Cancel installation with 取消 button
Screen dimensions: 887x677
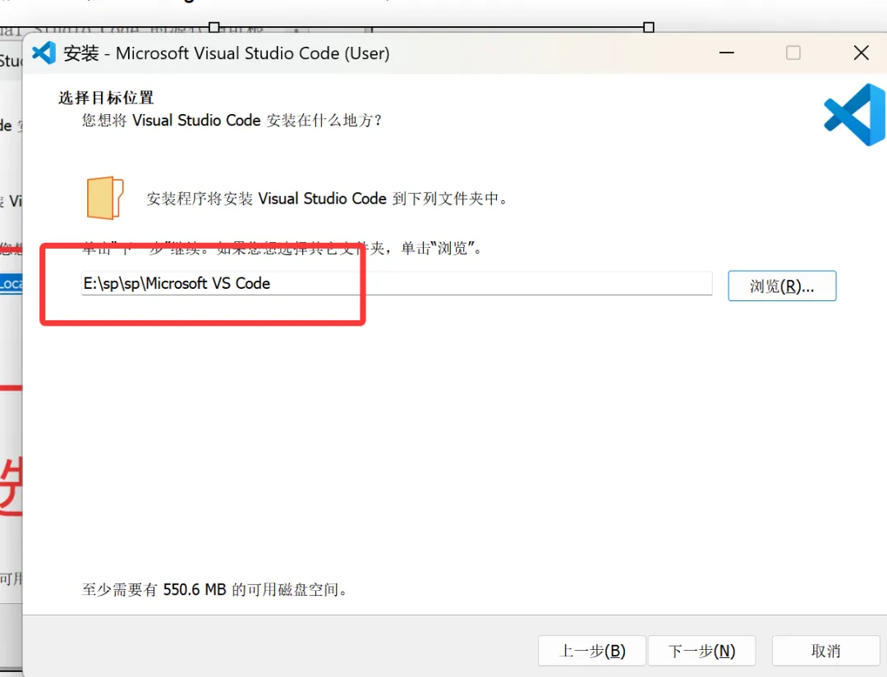click(x=826, y=651)
